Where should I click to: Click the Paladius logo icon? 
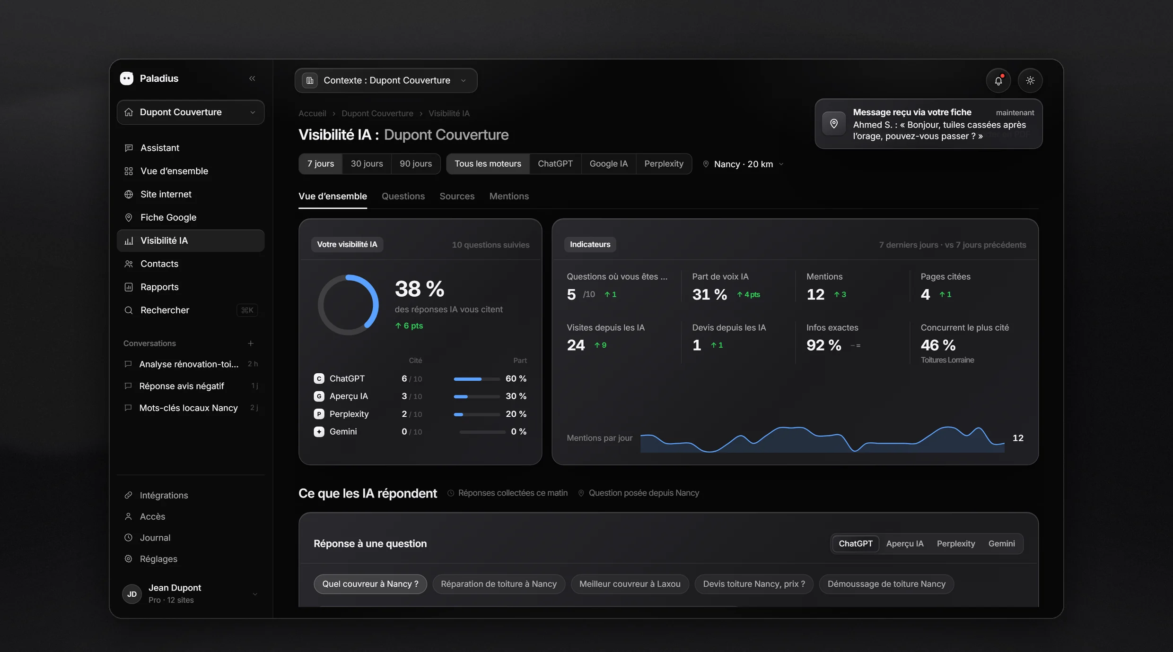[x=127, y=78]
